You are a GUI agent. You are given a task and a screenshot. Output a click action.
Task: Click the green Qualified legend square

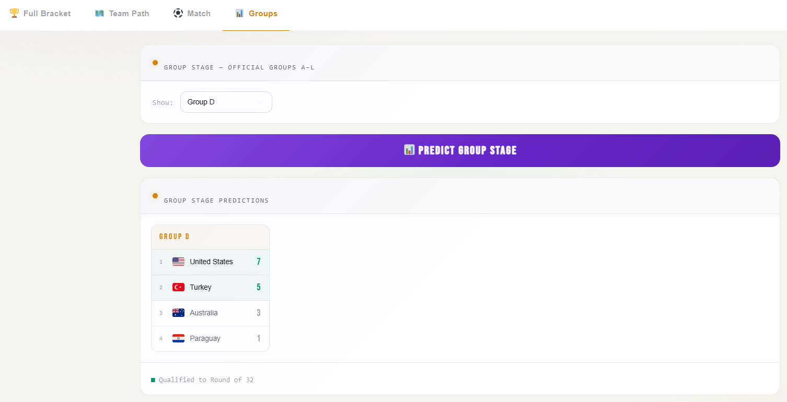click(153, 380)
